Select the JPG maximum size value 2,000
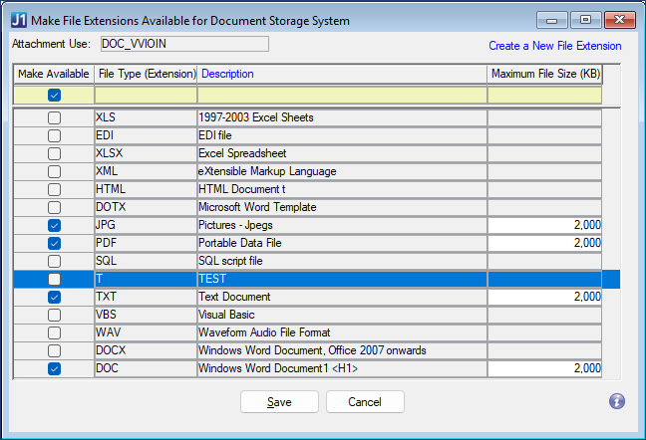 click(544, 225)
